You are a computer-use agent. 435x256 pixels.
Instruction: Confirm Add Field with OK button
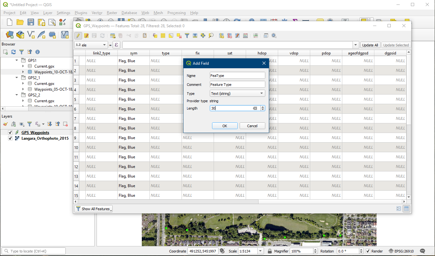coord(225,126)
